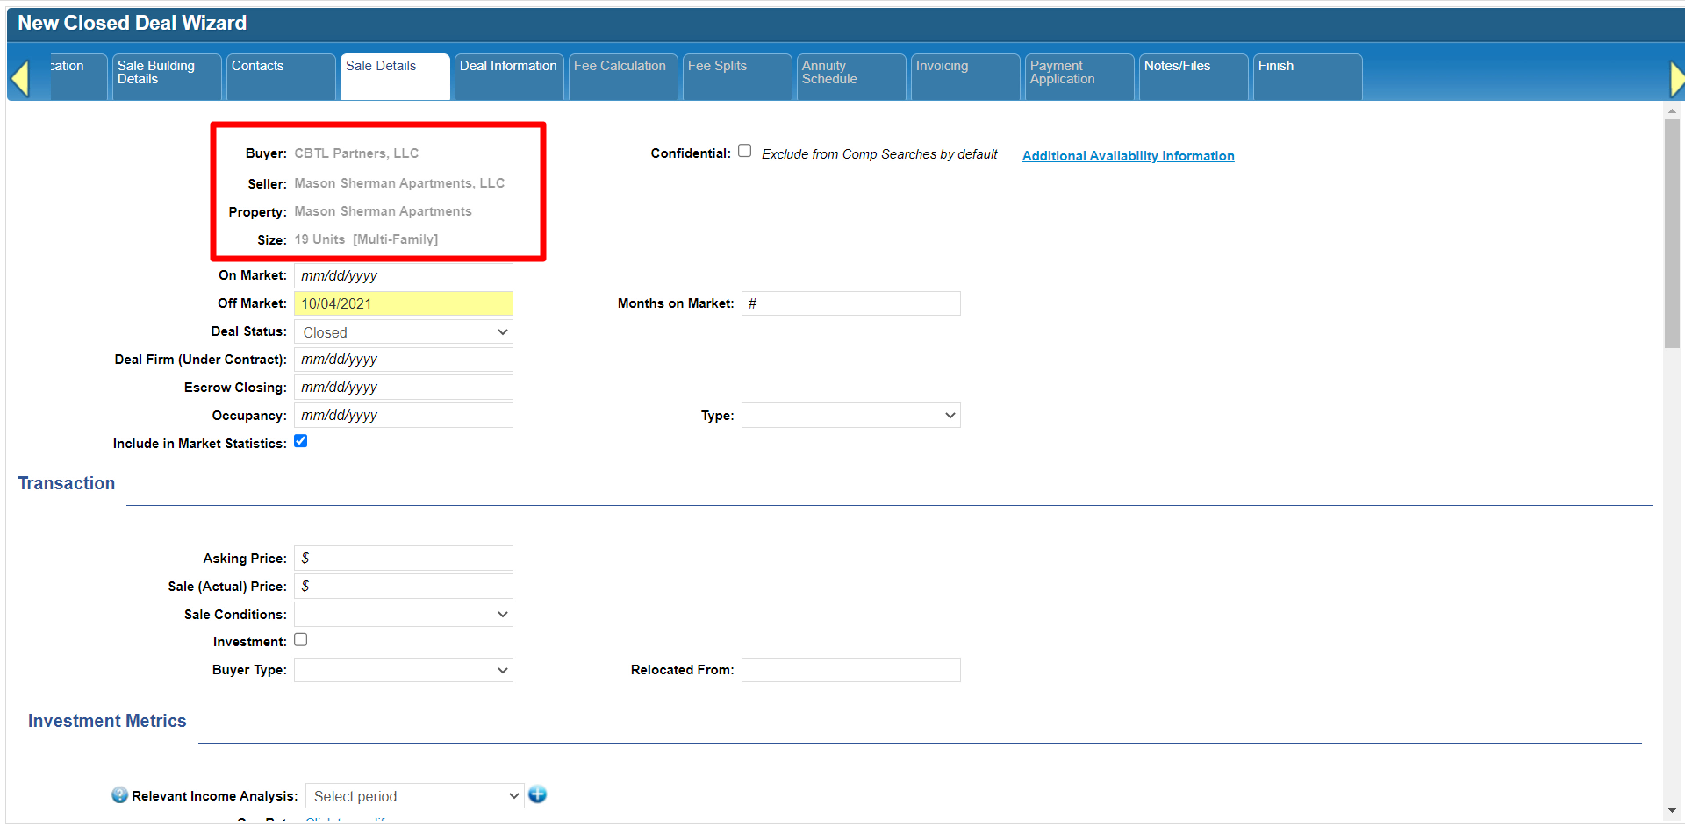Click the help icon next to Relevant Income Analysis
This screenshot has height=826, width=1685.
tap(119, 794)
